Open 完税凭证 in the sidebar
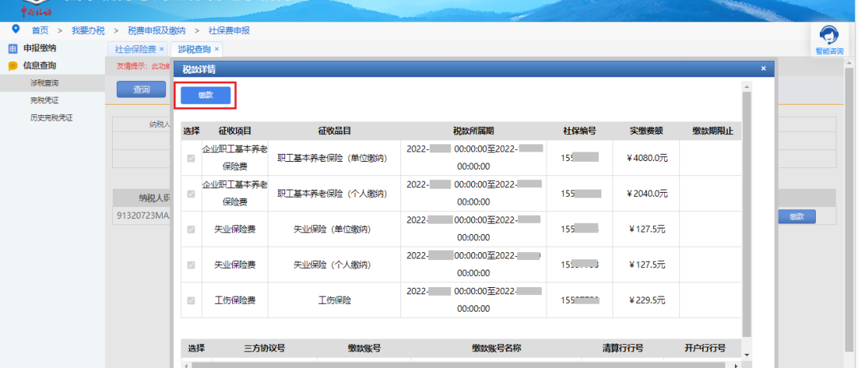The width and height of the screenshot is (858, 368). [44, 101]
